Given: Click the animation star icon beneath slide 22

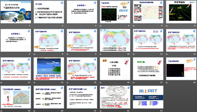Looking at the screenshot, I should click(101, 111).
